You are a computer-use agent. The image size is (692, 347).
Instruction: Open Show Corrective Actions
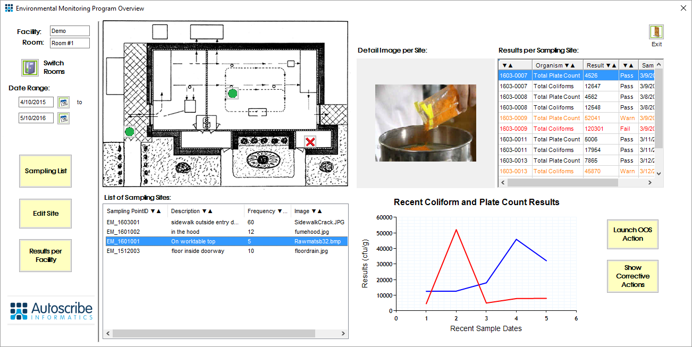click(x=632, y=276)
